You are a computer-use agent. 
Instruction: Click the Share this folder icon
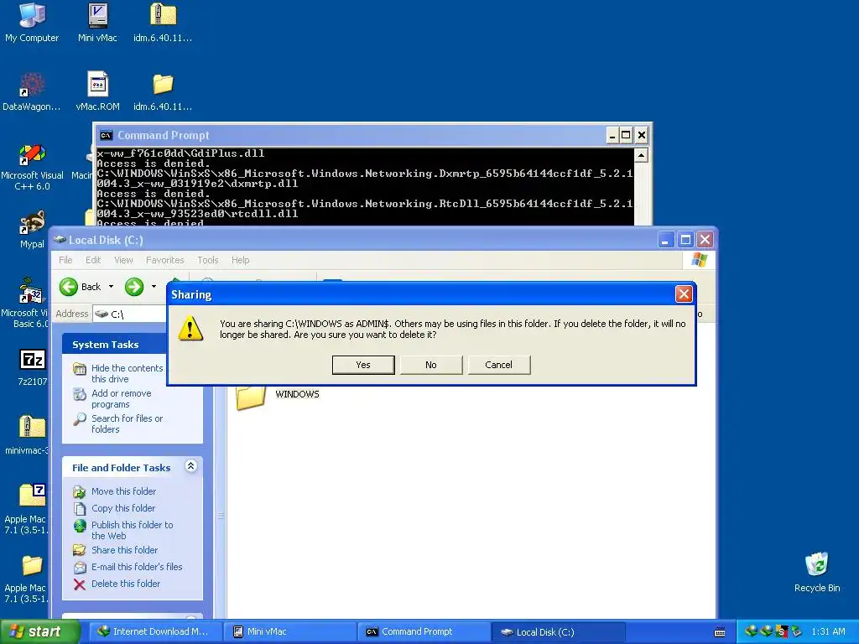[x=80, y=550]
